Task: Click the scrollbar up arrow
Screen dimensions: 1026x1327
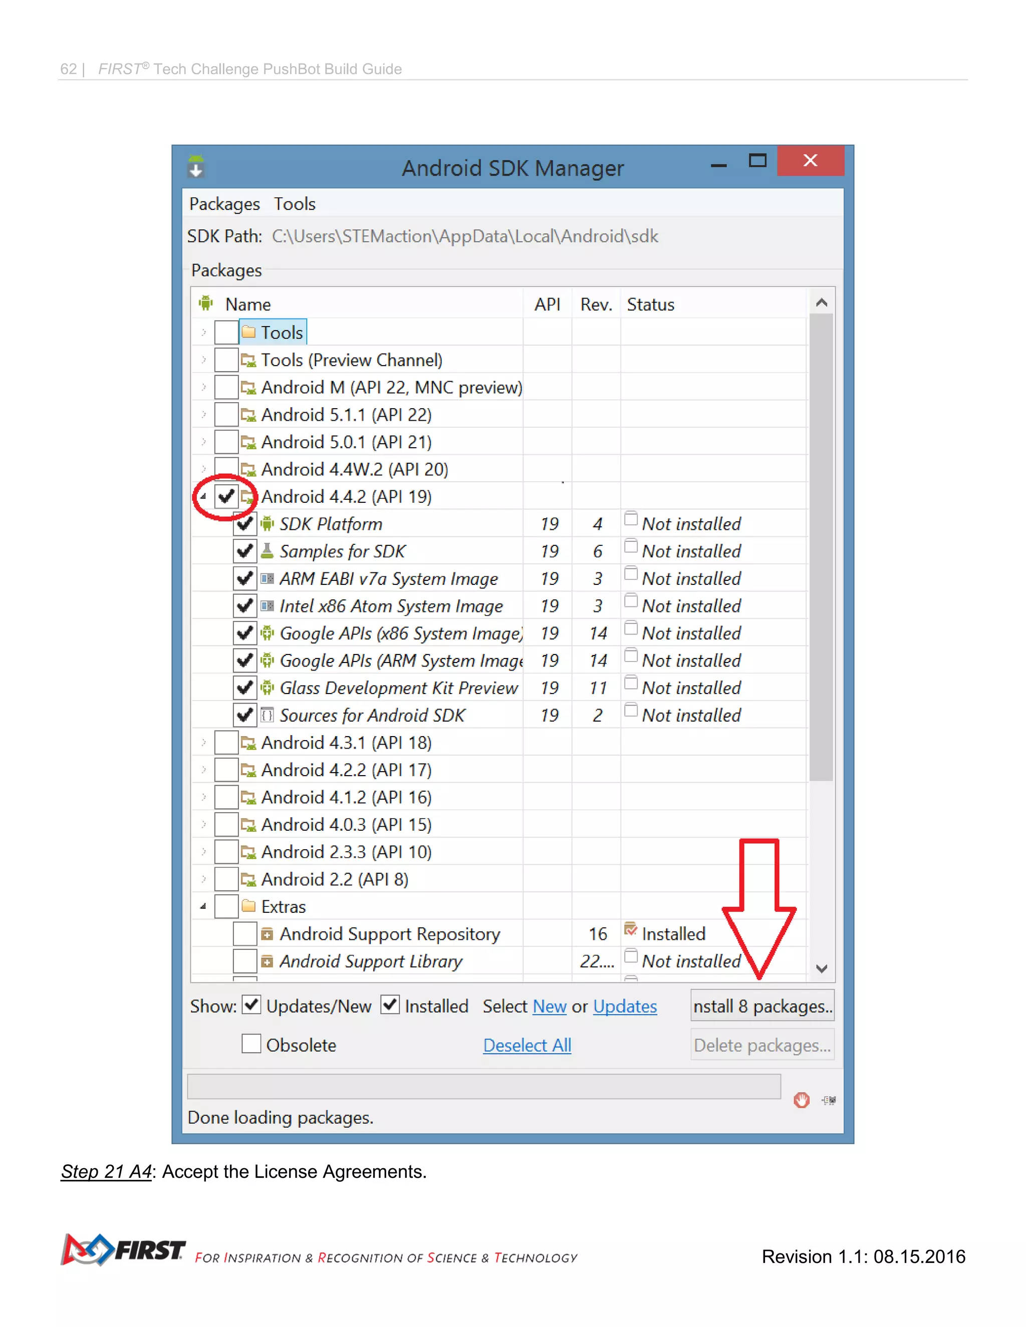Action: [x=821, y=302]
